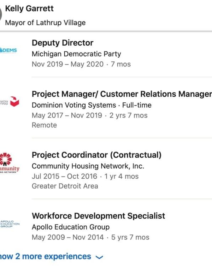The image size is (212, 274).
Task: Click the Michigan Democratic Party logo
Action: 8,50
